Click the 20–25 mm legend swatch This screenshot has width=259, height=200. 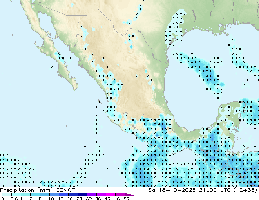pyautogui.click(x=73, y=195)
